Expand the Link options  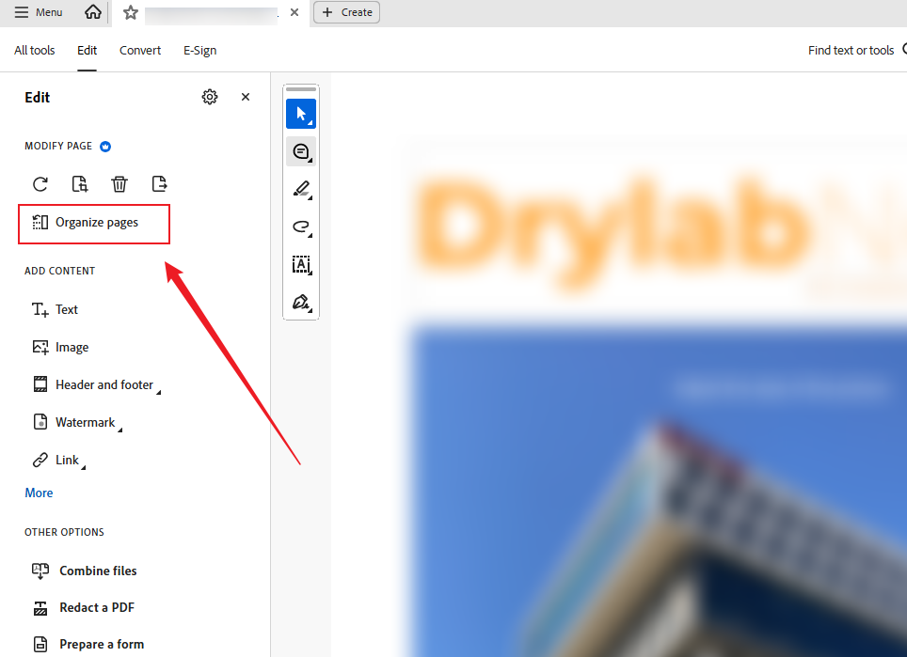pos(66,460)
